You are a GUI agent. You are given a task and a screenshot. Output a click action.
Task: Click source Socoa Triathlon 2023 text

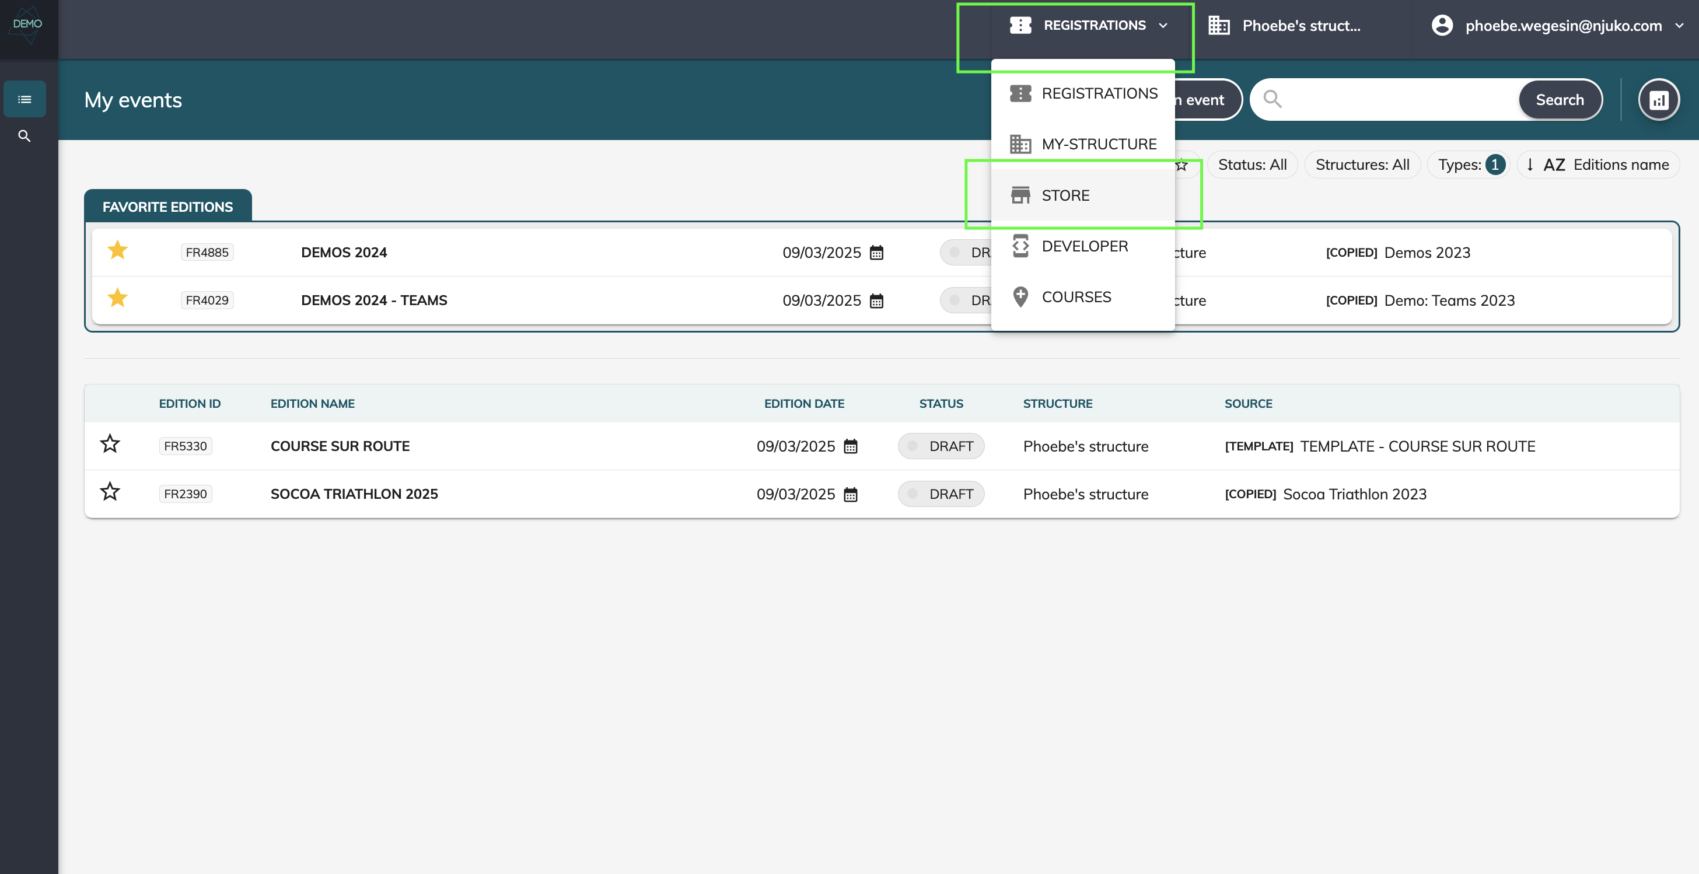click(x=1355, y=495)
